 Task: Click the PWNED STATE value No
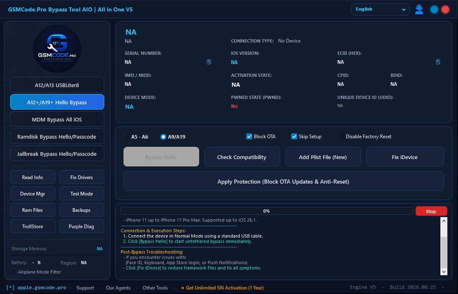(234, 106)
